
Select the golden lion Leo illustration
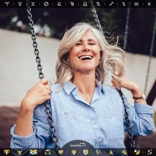[x=61, y=152]
